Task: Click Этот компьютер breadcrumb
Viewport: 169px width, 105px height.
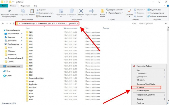Action: click(x=28, y=23)
